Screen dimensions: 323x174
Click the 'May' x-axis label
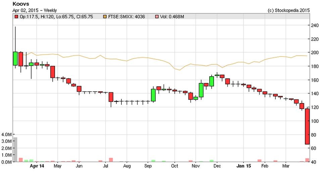(x=57, y=166)
